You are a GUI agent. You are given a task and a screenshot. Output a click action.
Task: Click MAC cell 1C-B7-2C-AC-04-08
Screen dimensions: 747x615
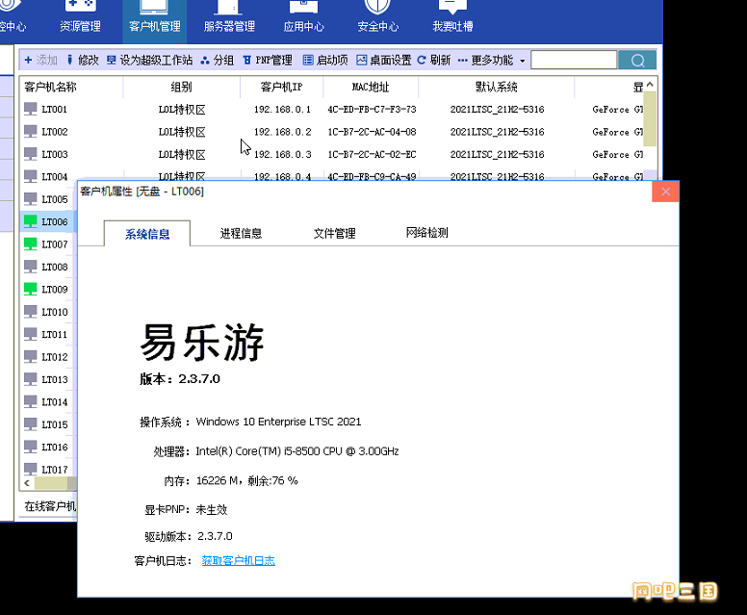(x=372, y=132)
